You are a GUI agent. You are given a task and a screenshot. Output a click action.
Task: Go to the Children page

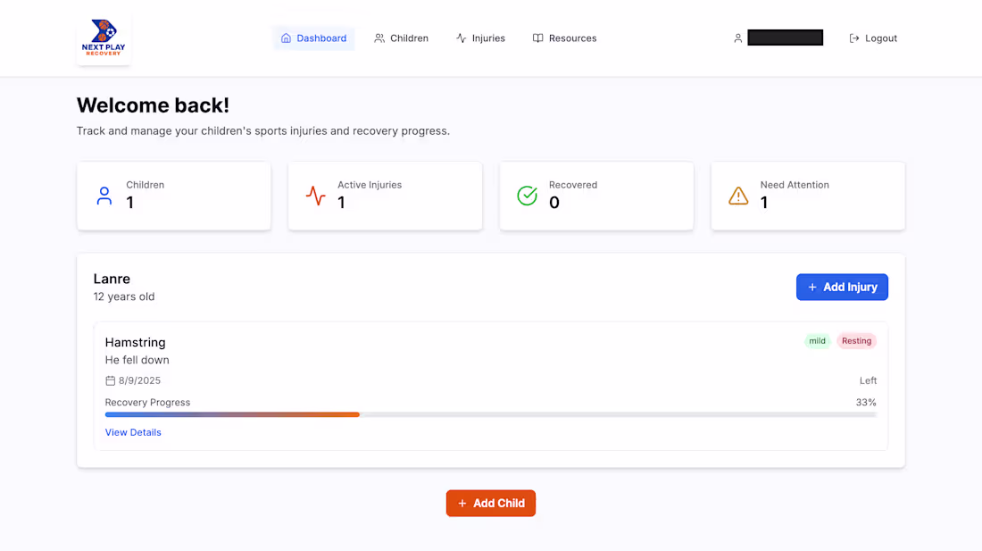402,38
